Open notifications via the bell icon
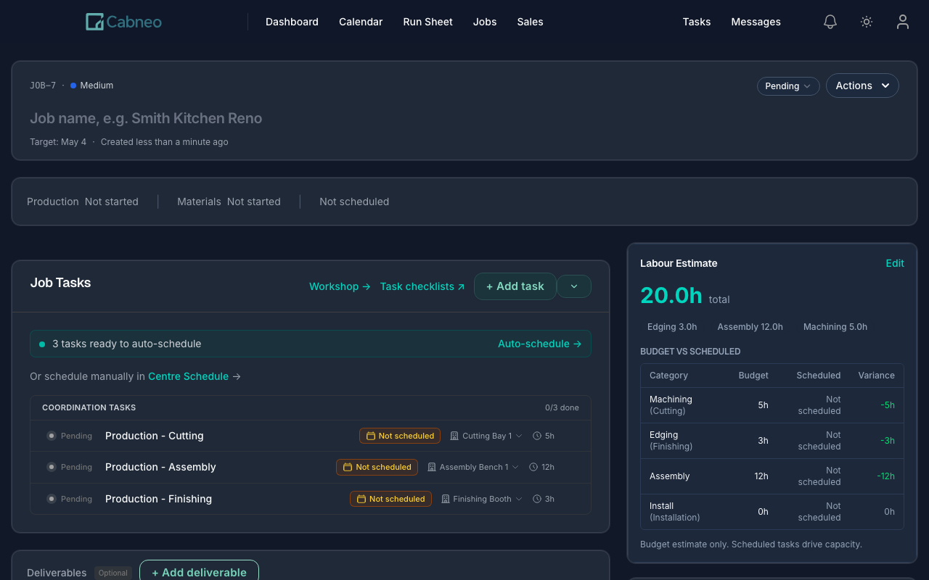 point(830,22)
